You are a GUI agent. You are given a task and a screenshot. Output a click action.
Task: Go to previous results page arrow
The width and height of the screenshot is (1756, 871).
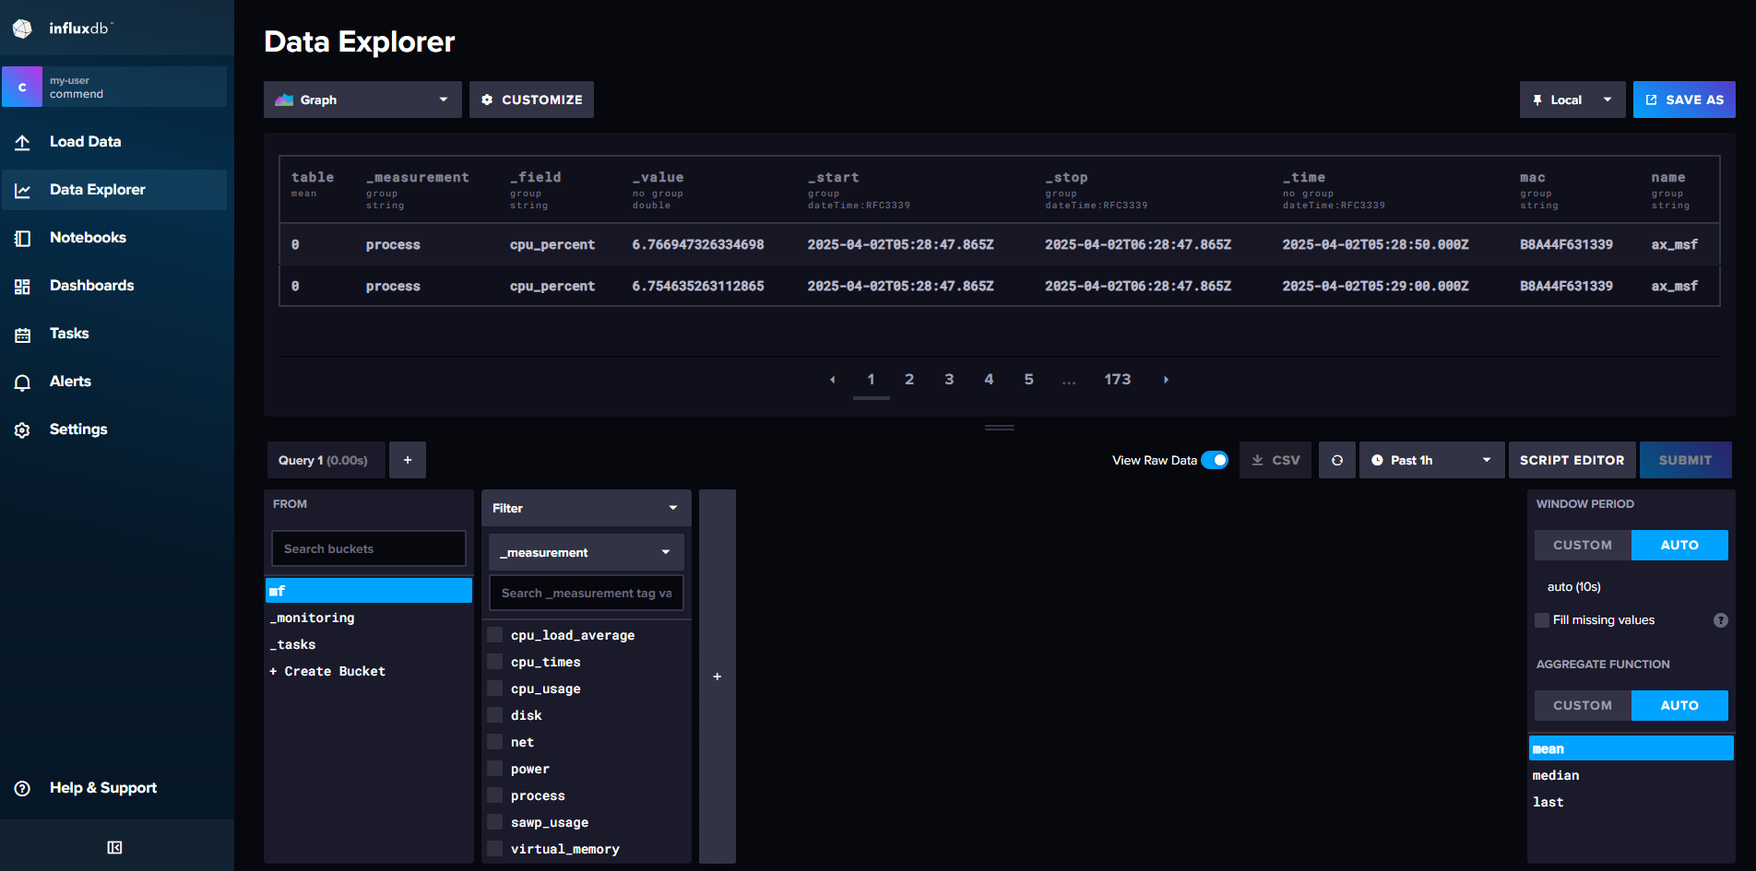point(832,380)
